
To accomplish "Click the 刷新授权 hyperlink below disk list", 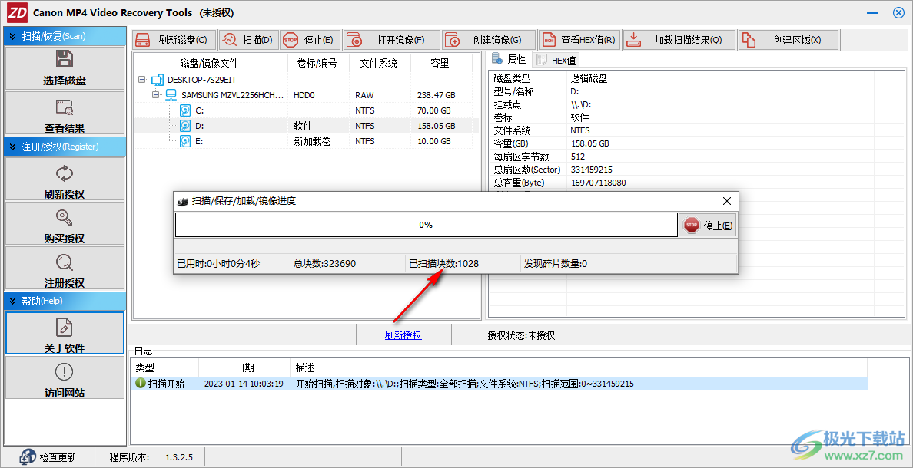I will pyautogui.click(x=403, y=335).
